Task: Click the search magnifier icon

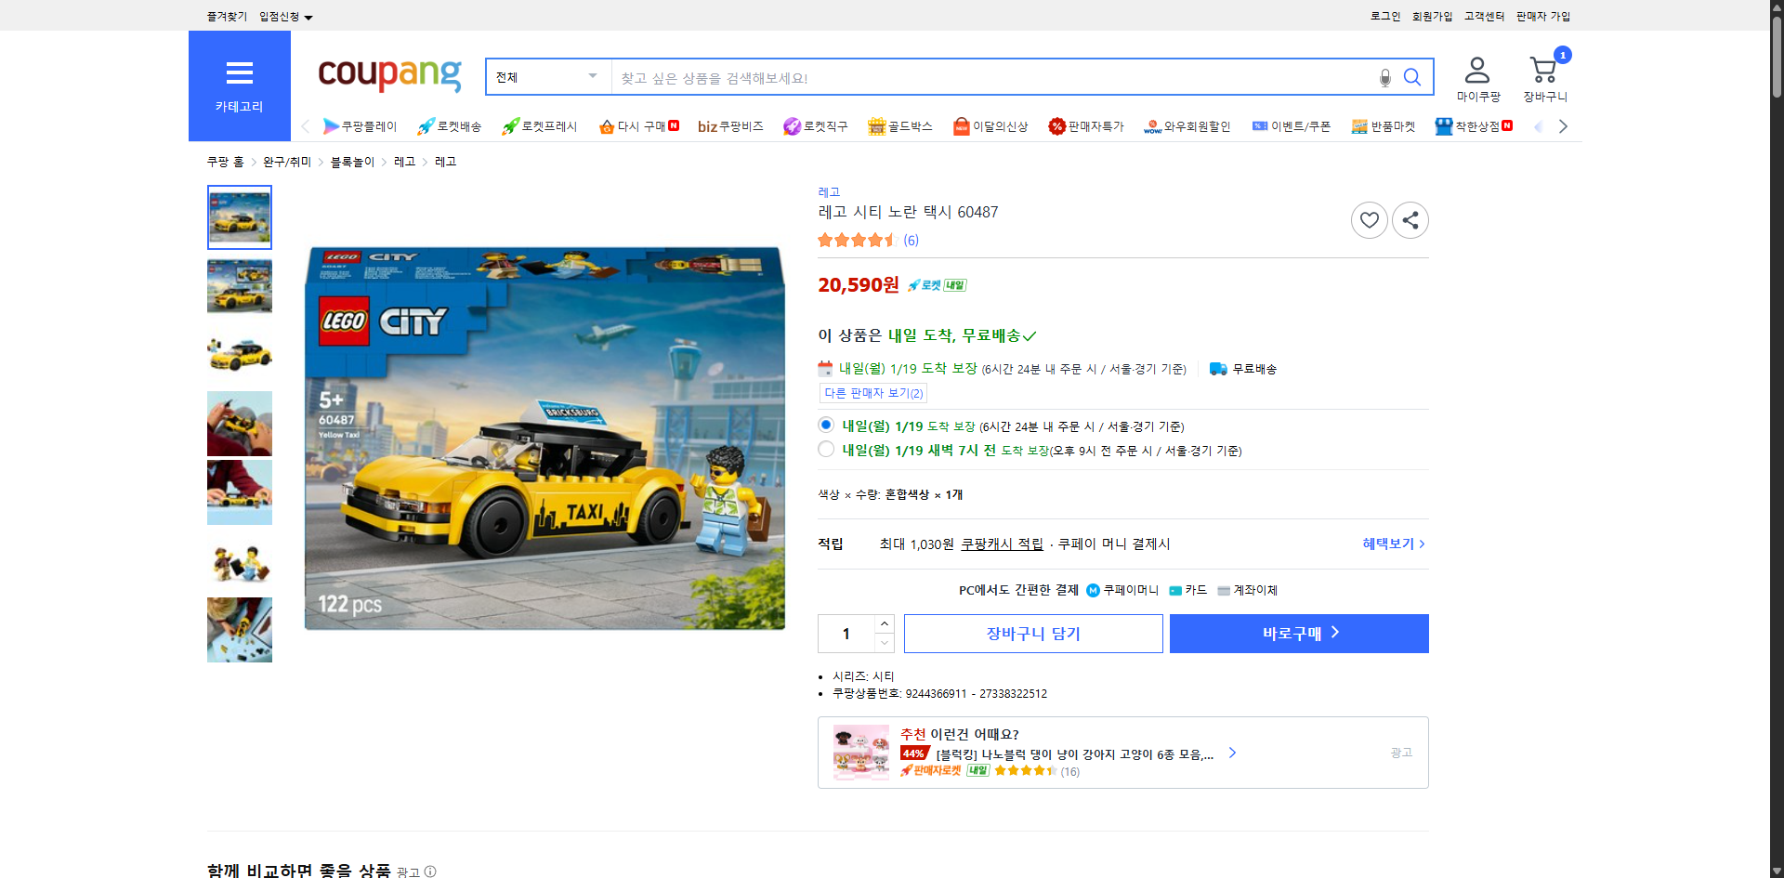Action: pos(1412,77)
